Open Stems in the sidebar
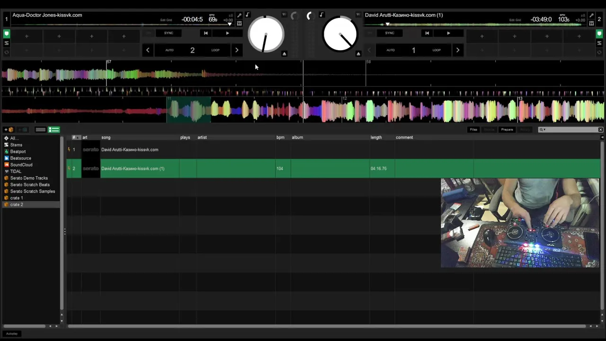The height and width of the screenshot is (341, 606). tap(16, 145)
